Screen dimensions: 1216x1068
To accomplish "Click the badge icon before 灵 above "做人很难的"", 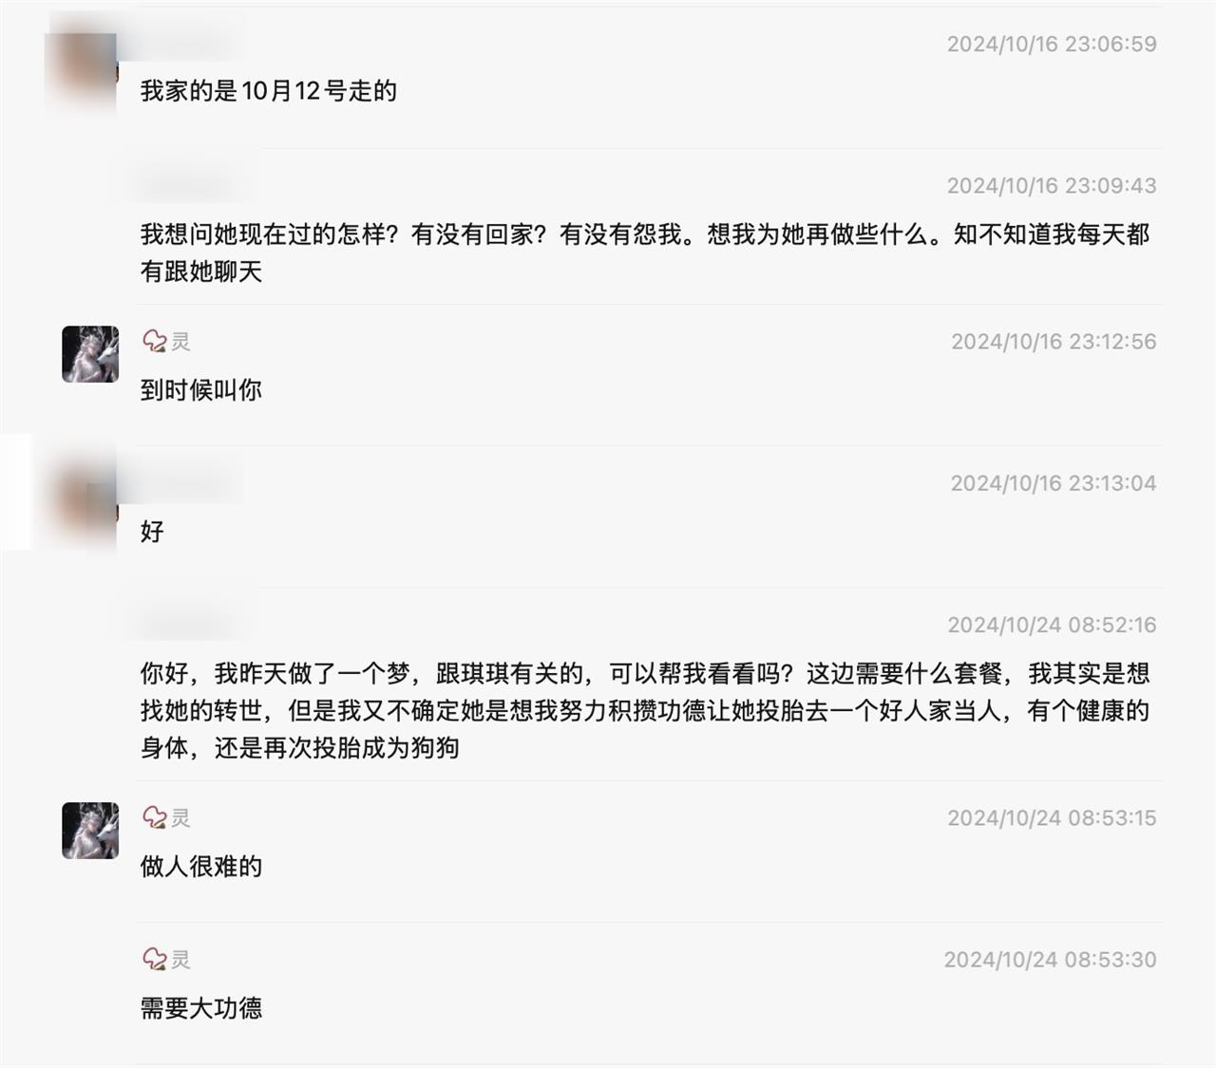I will pyautogui.click(x=154, y=817).
